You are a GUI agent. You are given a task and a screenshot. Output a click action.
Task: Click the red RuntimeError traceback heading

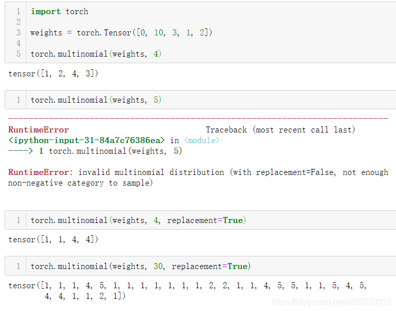point(39,129)
